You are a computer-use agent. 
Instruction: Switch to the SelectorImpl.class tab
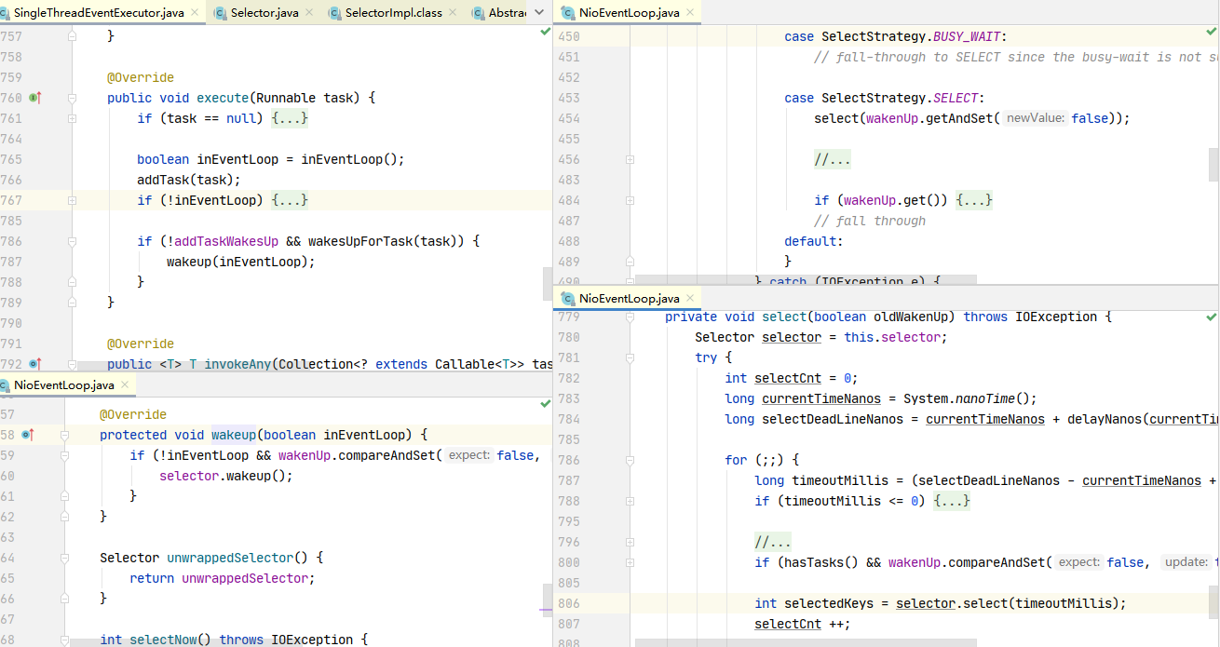pos(393,13)
